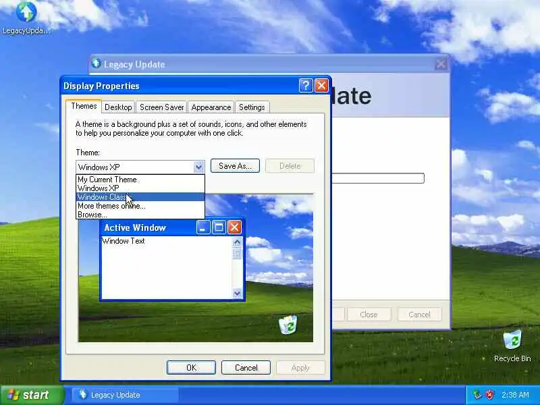
Task: Click the Legacy Update title bar icon
Action: (x=97, y=63)
